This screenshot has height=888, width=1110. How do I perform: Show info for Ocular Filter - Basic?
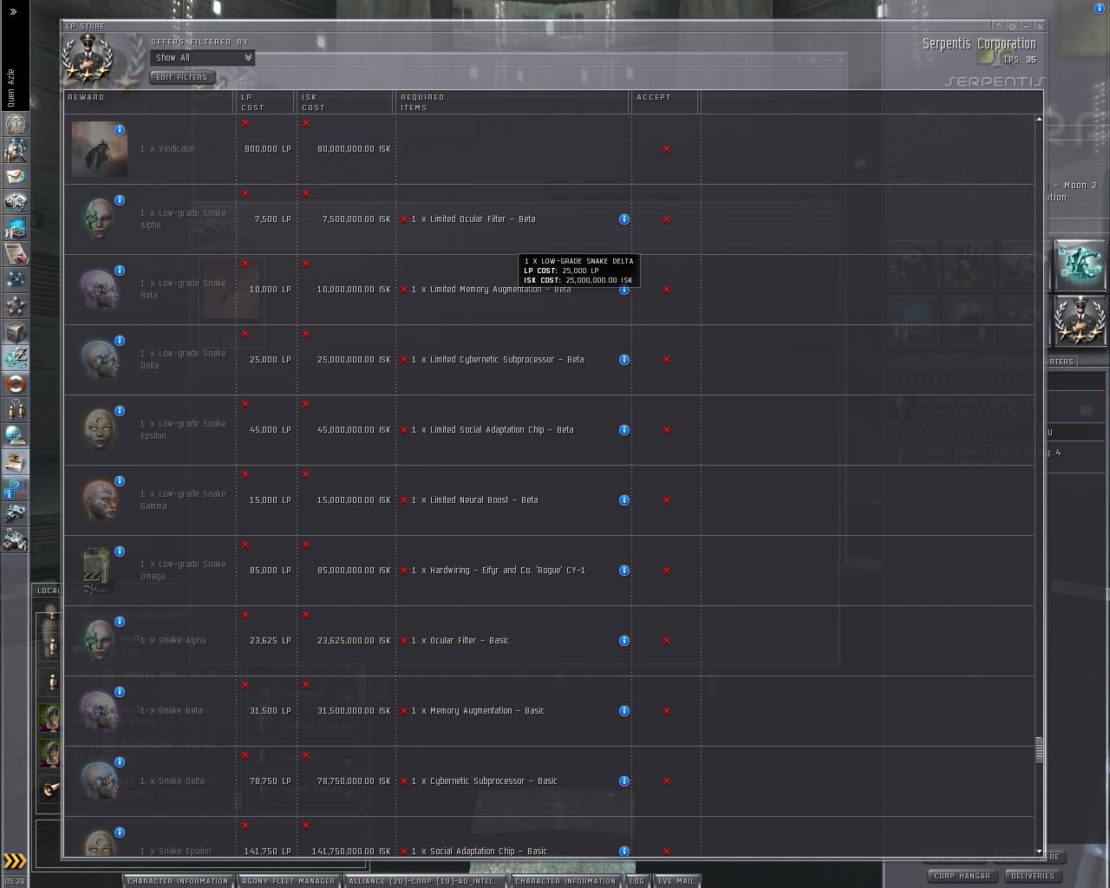(624, 641)
